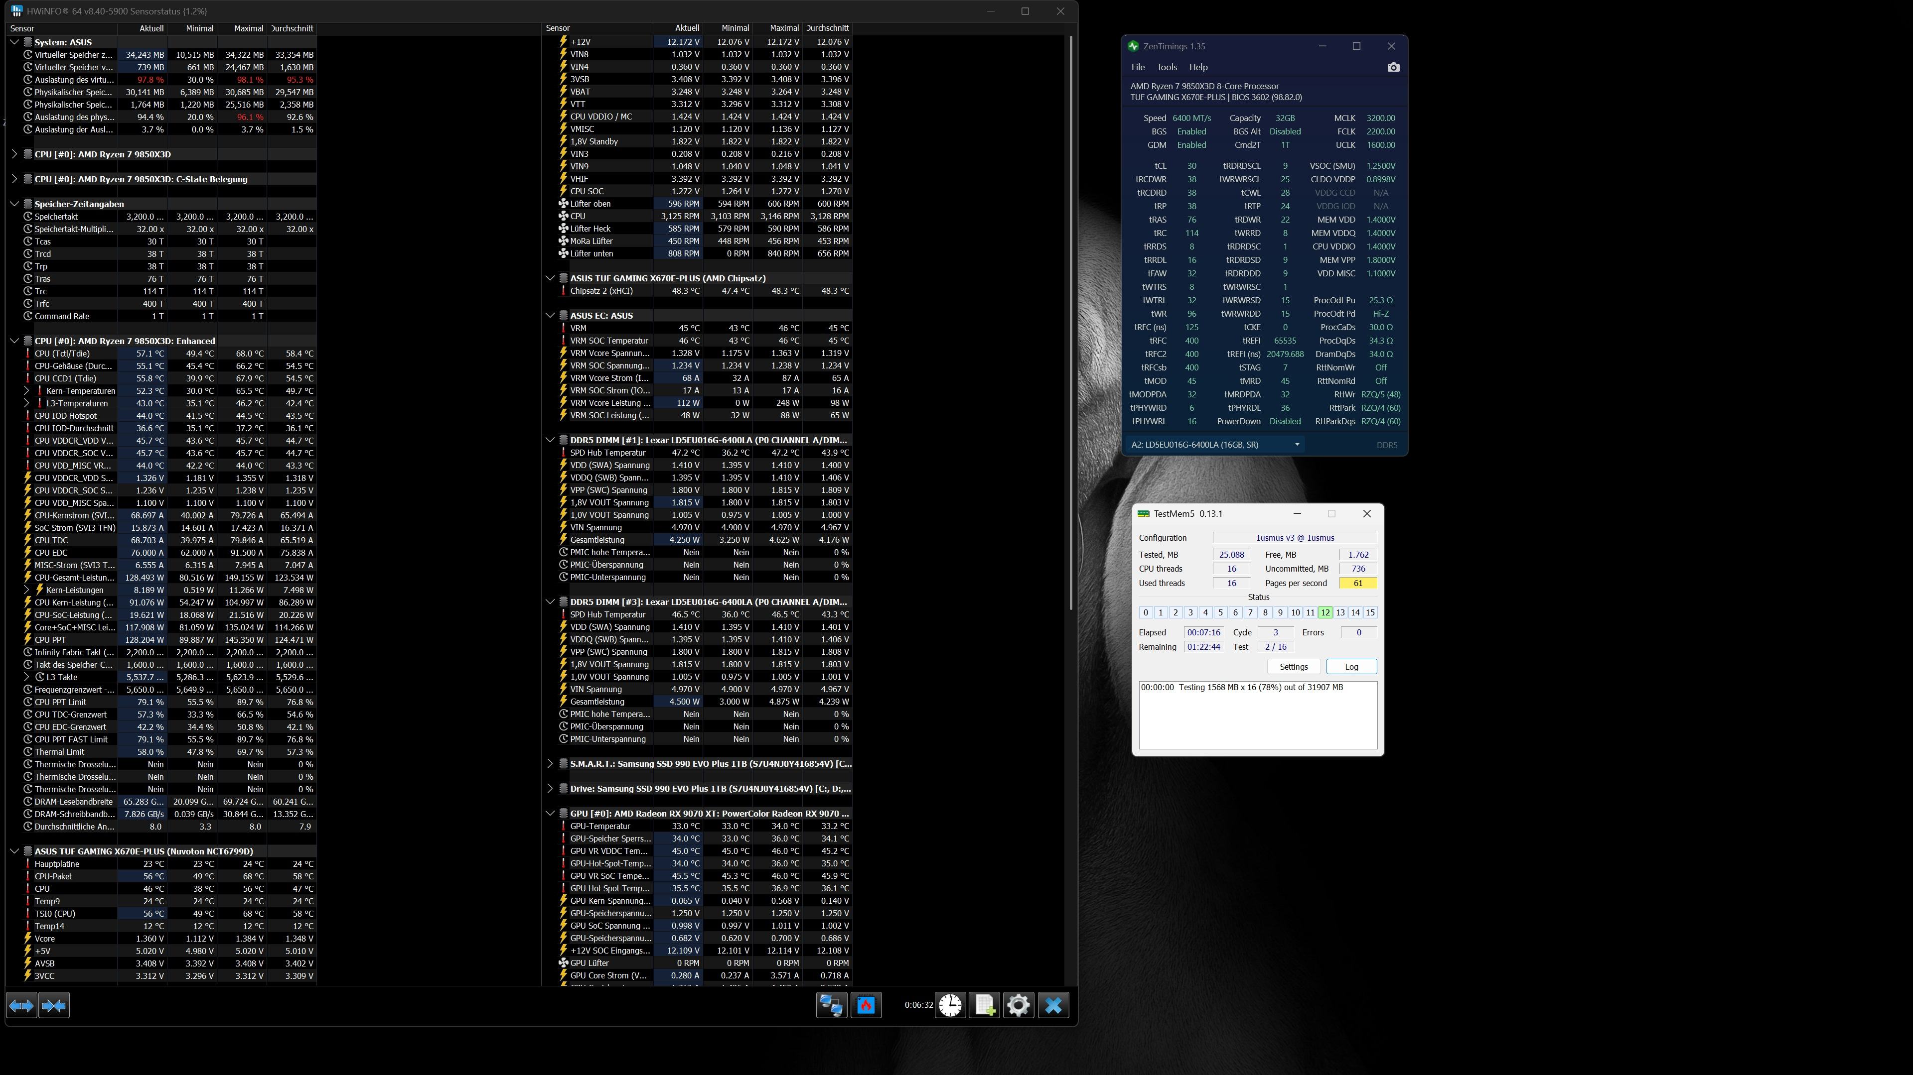Click HWiNFO app icon in title bar
The height and width of the screenshot is (1075, 1913).
[x=16, y=11]
